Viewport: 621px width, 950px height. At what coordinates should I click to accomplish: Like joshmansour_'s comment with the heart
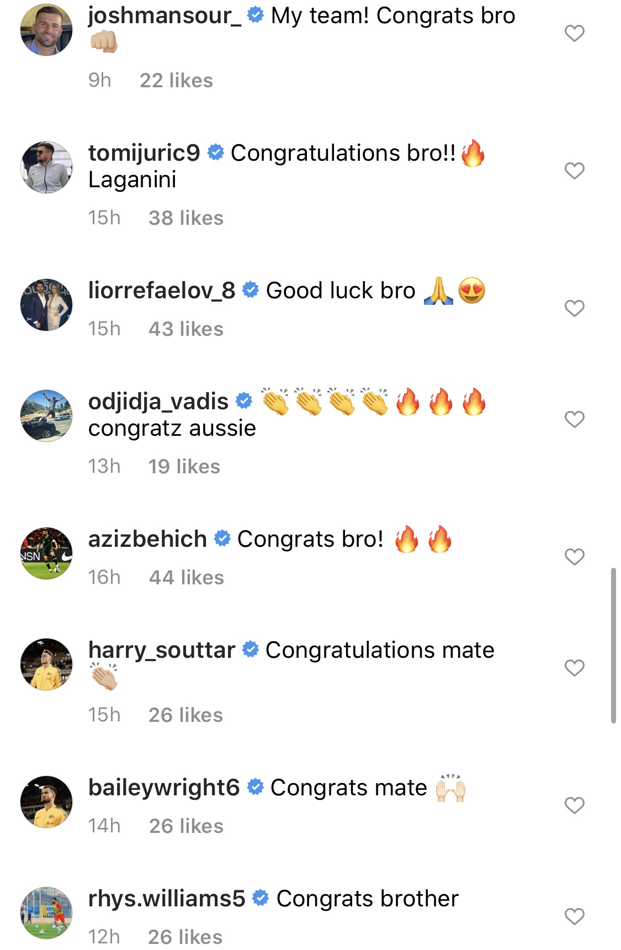pyautogui.click(x=574, y=34)
